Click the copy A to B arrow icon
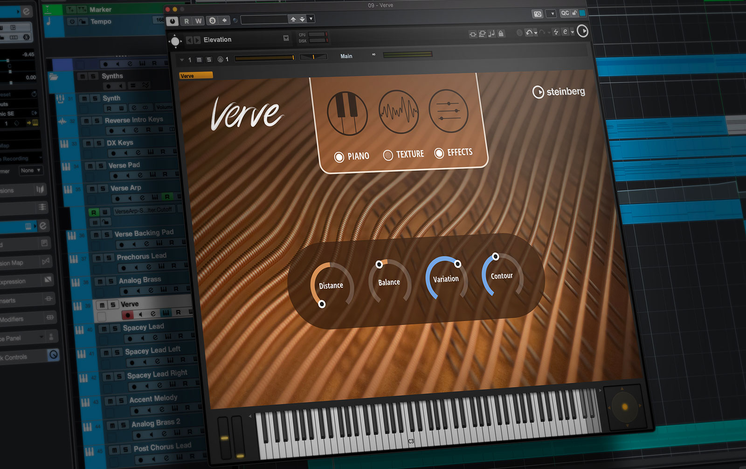Viewport: 746px width, 469px height. (x=225, y=20)
